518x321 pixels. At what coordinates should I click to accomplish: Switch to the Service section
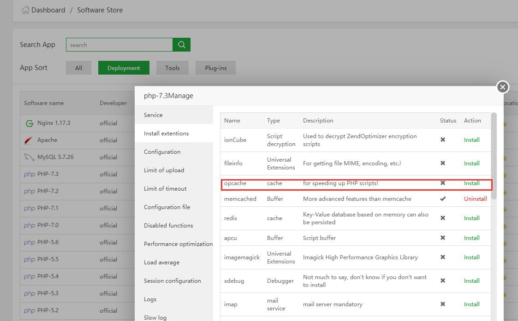153,114
